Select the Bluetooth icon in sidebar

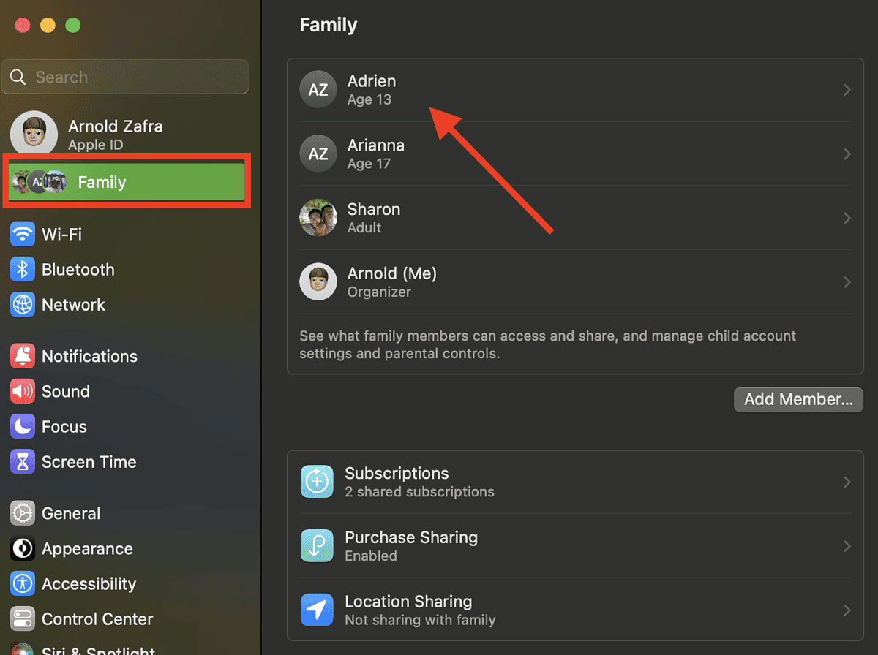tap(23, 270)
